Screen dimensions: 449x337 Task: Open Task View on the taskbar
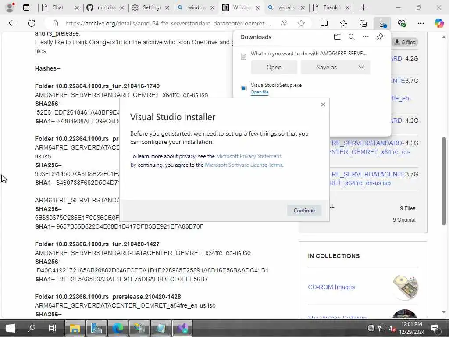coord(53,328)
